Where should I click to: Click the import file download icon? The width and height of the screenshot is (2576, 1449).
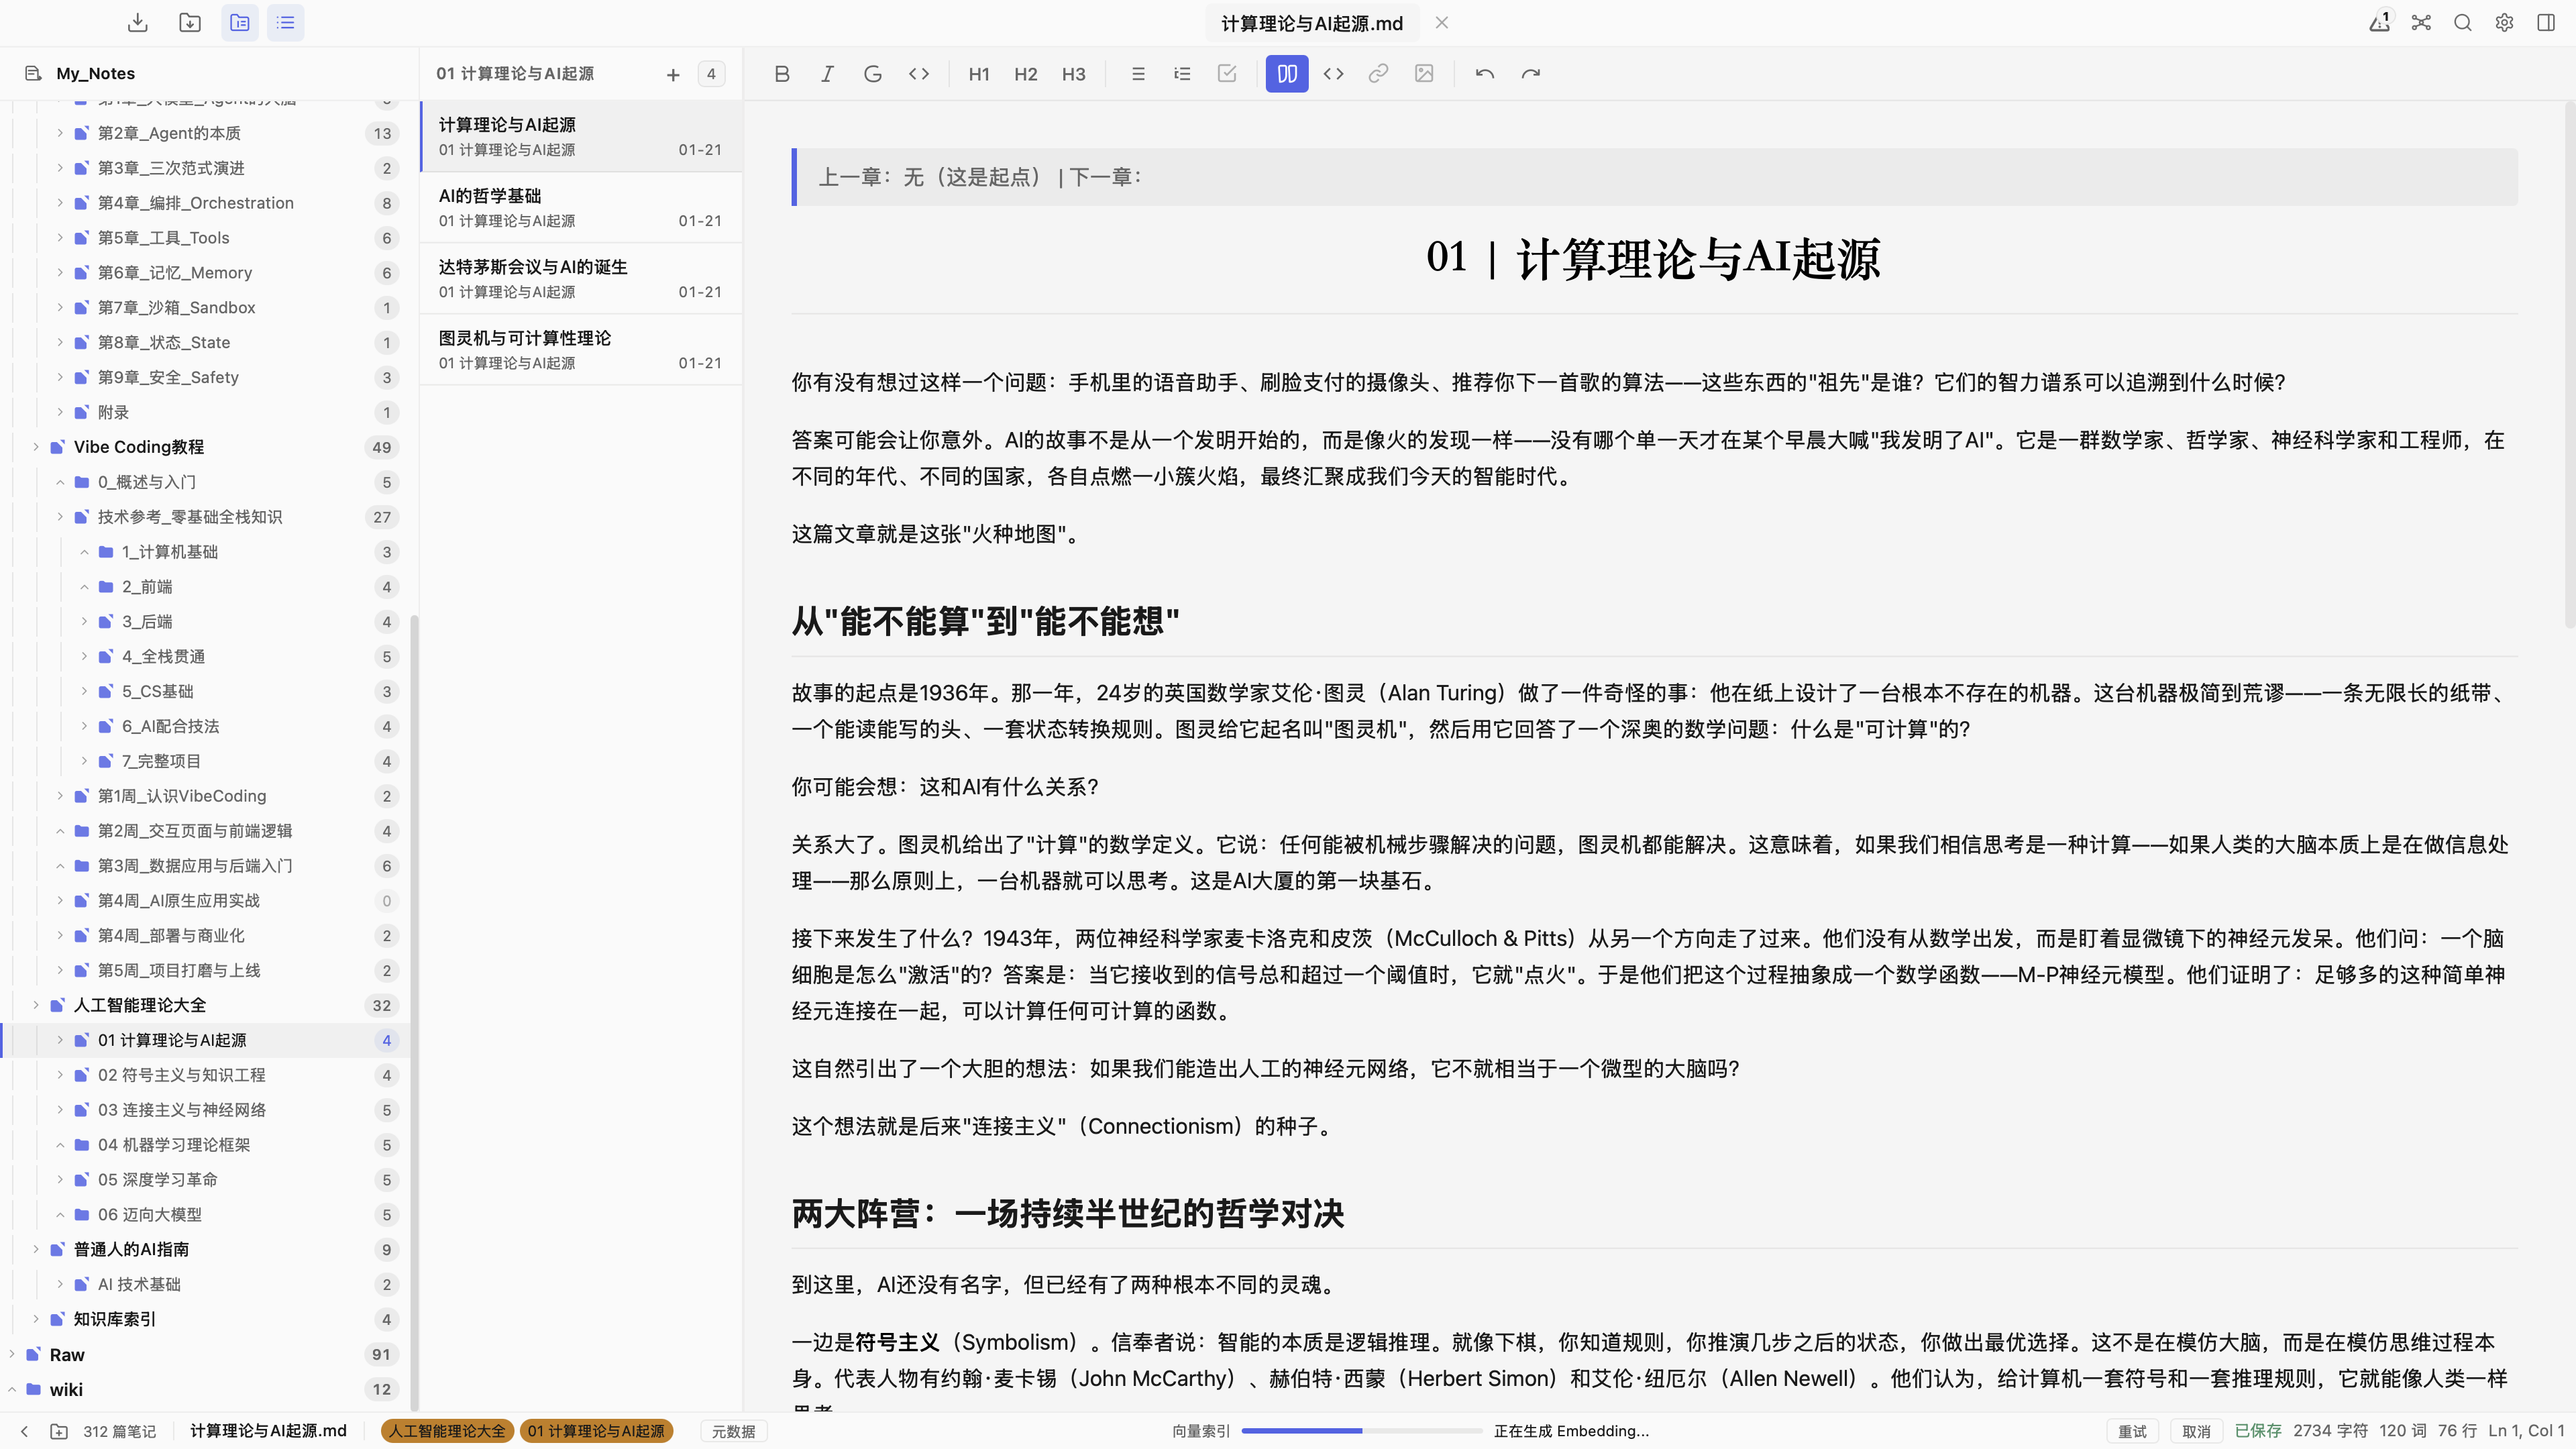tap(138, 22)
